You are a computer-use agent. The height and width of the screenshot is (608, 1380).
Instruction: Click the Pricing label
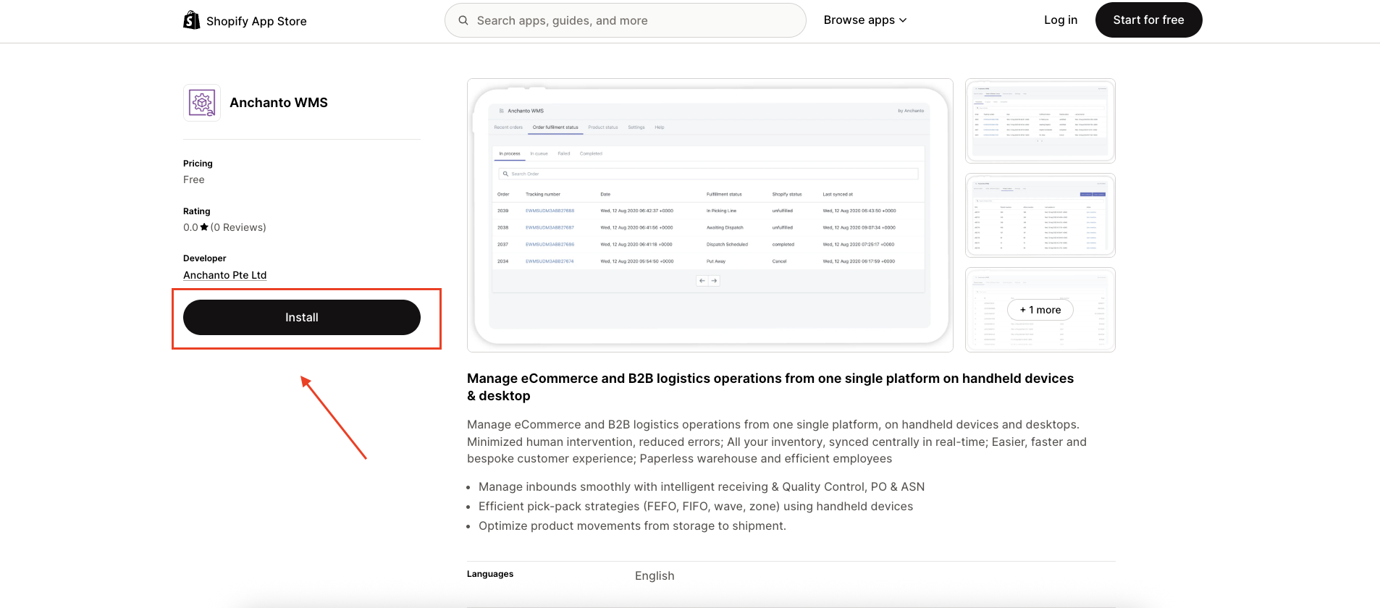click(x=198, y=164)
